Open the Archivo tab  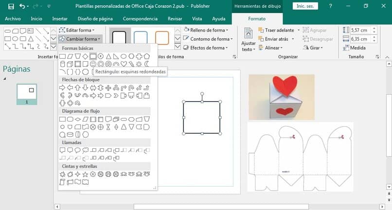click(13, 19)
